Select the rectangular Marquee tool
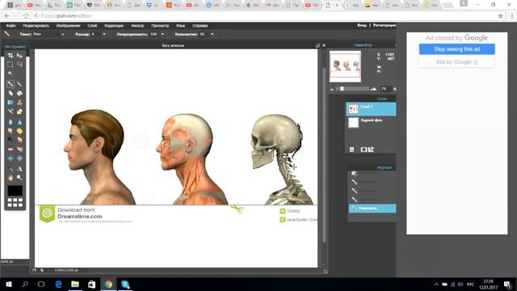Screen dimensions: 517x291 11,65
